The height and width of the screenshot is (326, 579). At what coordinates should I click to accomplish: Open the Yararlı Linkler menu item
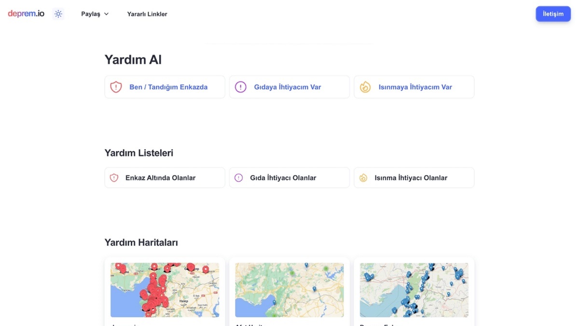pyautogui.click(x=147, y=14)
